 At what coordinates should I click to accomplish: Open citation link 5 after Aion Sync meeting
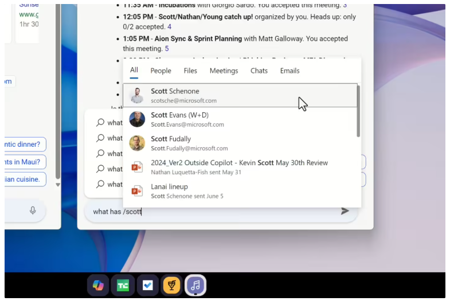(x=167, y=49)
